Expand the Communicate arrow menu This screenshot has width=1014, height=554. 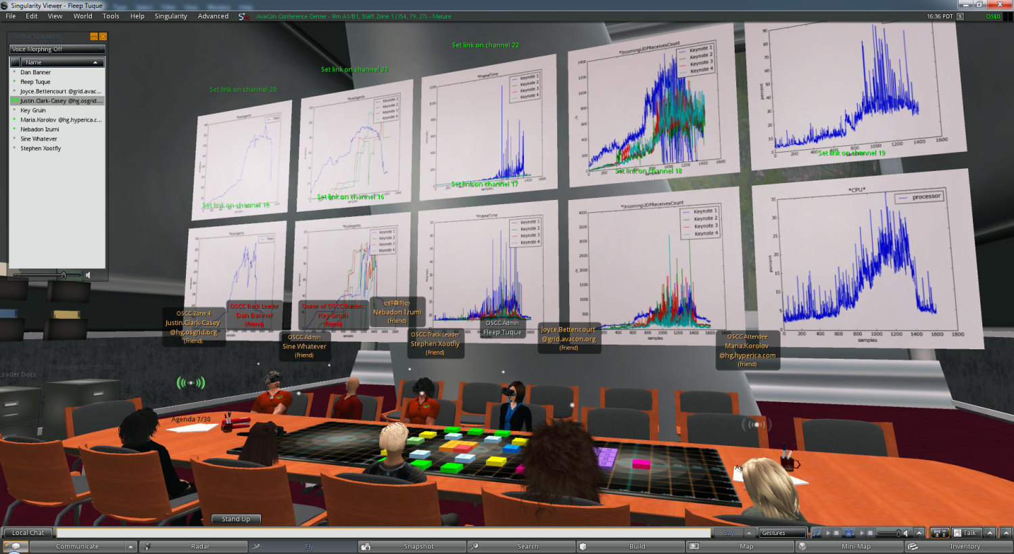pyautogui.click(x=130, y=547)
